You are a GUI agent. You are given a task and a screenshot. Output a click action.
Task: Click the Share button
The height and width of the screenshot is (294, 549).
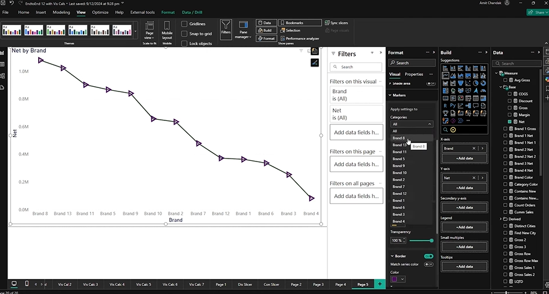click(537, 12)
